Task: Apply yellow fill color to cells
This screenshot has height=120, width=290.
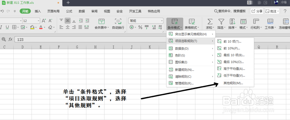Action: pos(32,27)
